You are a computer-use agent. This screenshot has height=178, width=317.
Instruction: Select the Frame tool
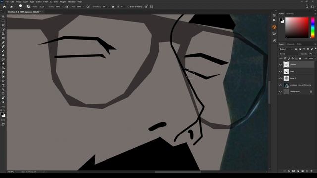point(3,38)
